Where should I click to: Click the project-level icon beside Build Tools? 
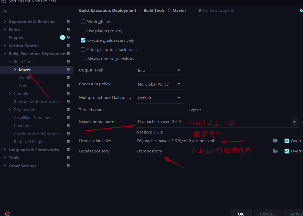coord(69,61)
